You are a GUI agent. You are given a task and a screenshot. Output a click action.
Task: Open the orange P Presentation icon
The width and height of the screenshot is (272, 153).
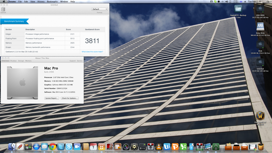coord(175,147)
